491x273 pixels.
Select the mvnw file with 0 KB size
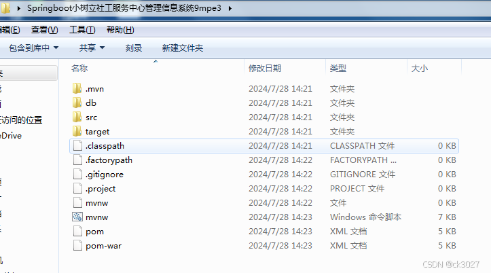point(96,203)
